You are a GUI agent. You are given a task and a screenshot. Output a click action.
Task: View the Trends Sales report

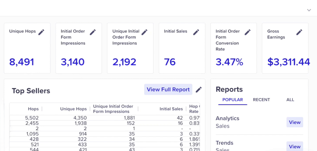294,146
